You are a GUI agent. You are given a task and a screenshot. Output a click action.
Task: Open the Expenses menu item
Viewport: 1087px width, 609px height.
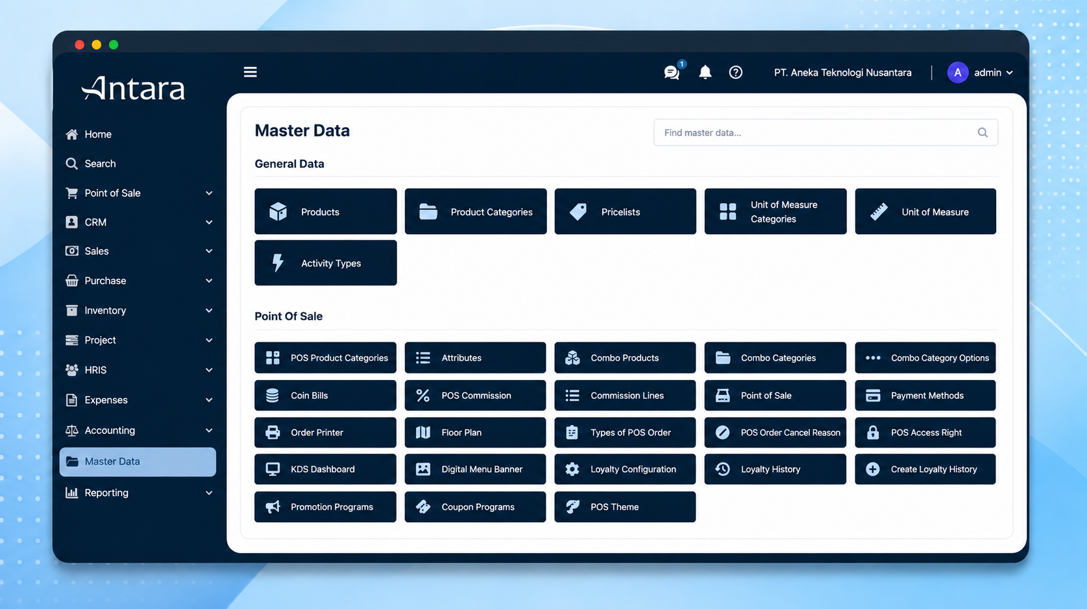click(x=138, y=400)
